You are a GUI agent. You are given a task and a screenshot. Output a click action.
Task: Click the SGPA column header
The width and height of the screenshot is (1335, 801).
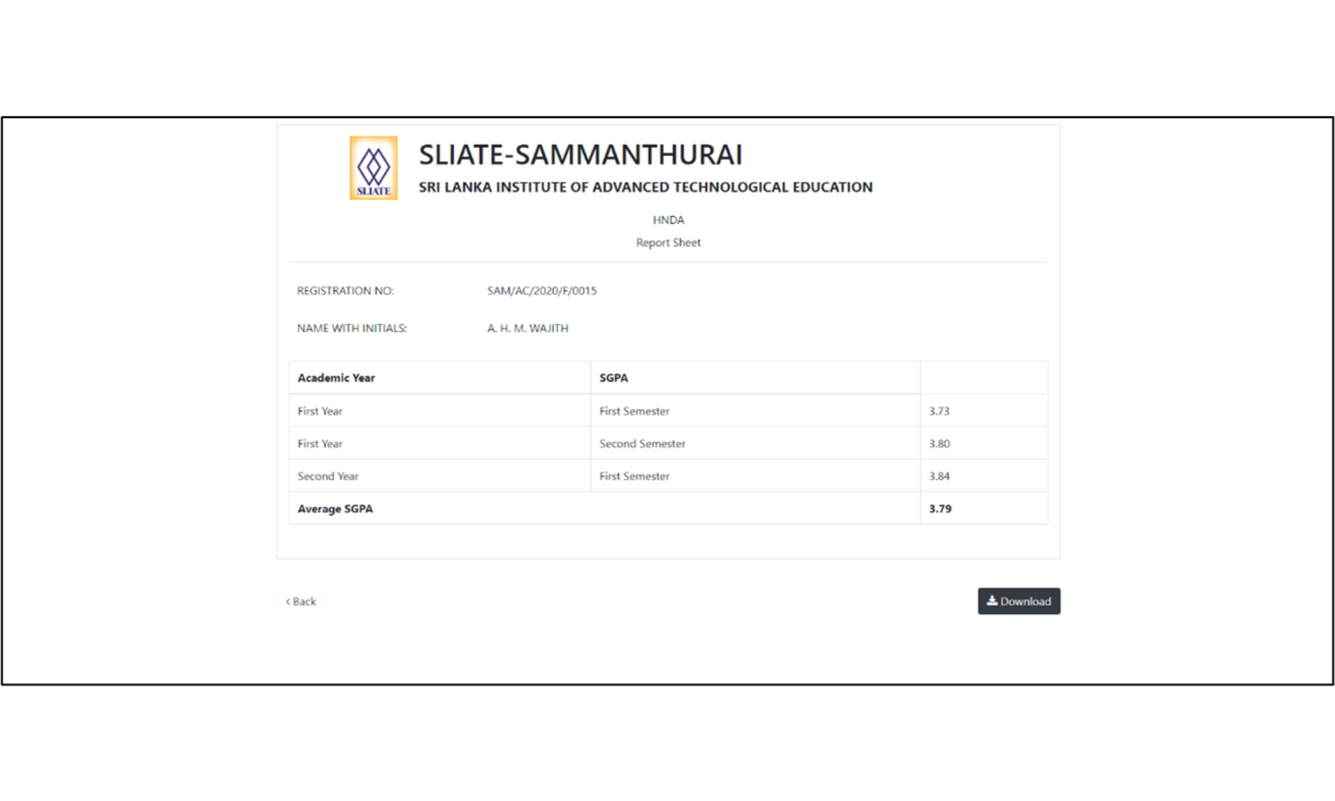613,378
